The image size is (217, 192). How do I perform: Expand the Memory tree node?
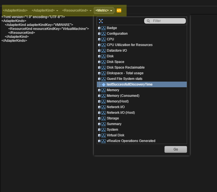(x=99, y=90)
